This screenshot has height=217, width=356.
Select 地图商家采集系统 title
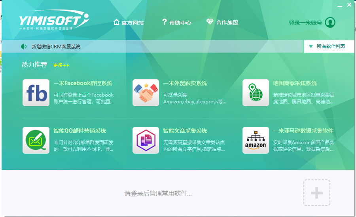(295, 83)
